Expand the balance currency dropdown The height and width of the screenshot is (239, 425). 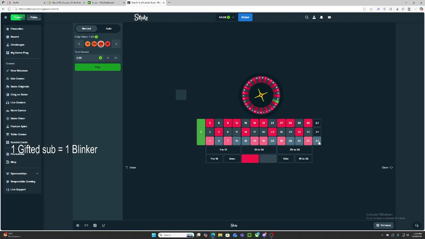point(233,17)
